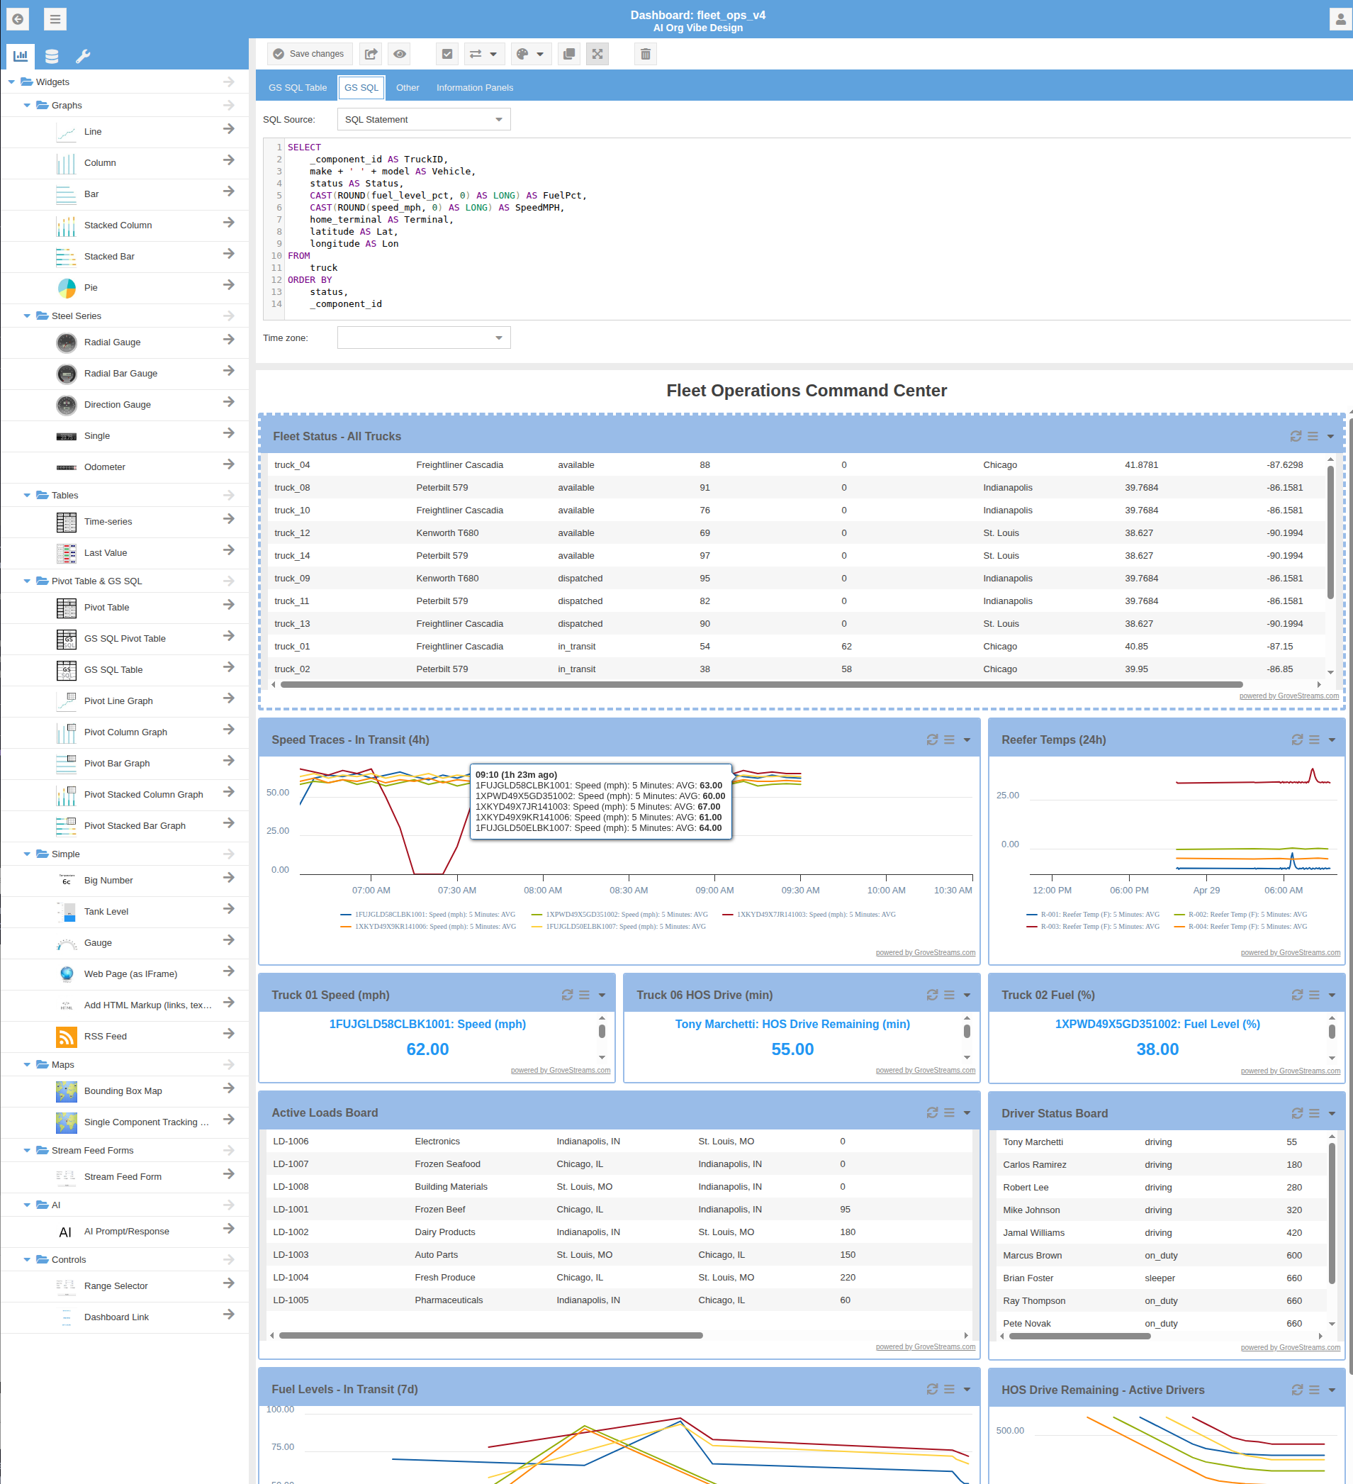Select the Direction Gauge widget icon
The height and width of the screenshot is (1484, 1353).
click(66, 405)
